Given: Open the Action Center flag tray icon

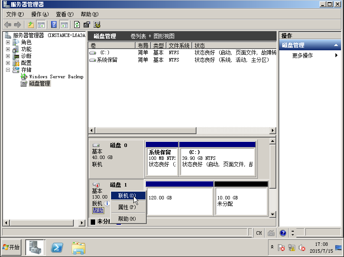Looking at the screenshot, I should coord(281,248).
